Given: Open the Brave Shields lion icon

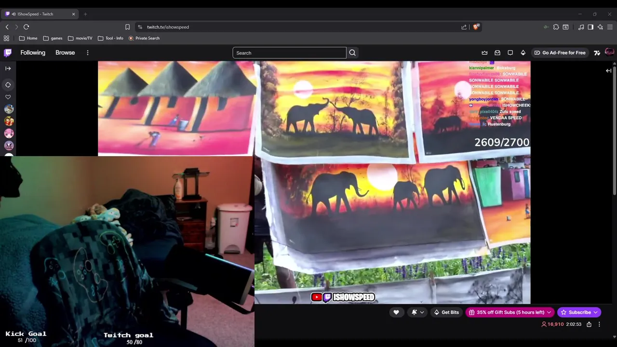Looking at the screenshot, I should click(x=476, y=27).
